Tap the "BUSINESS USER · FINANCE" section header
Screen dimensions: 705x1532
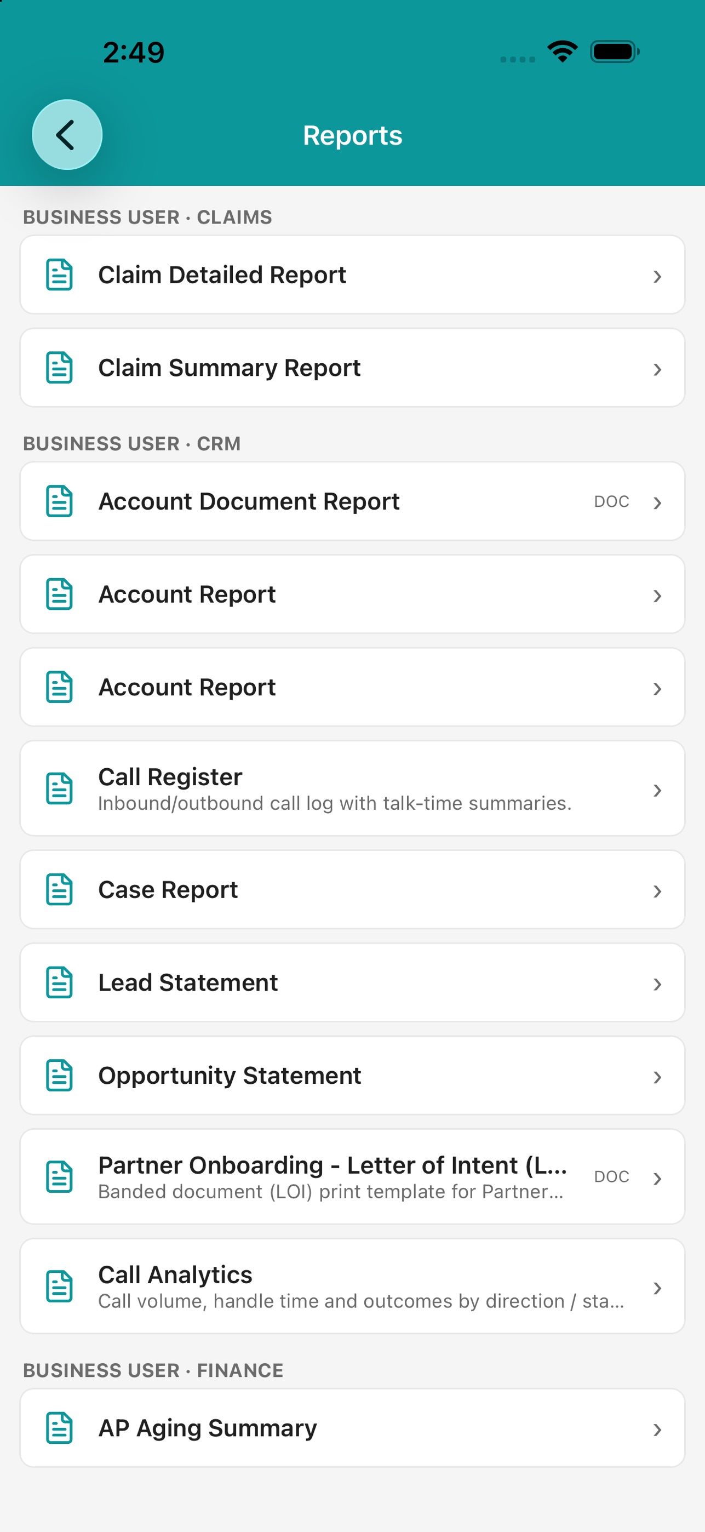coord(153,1370)
